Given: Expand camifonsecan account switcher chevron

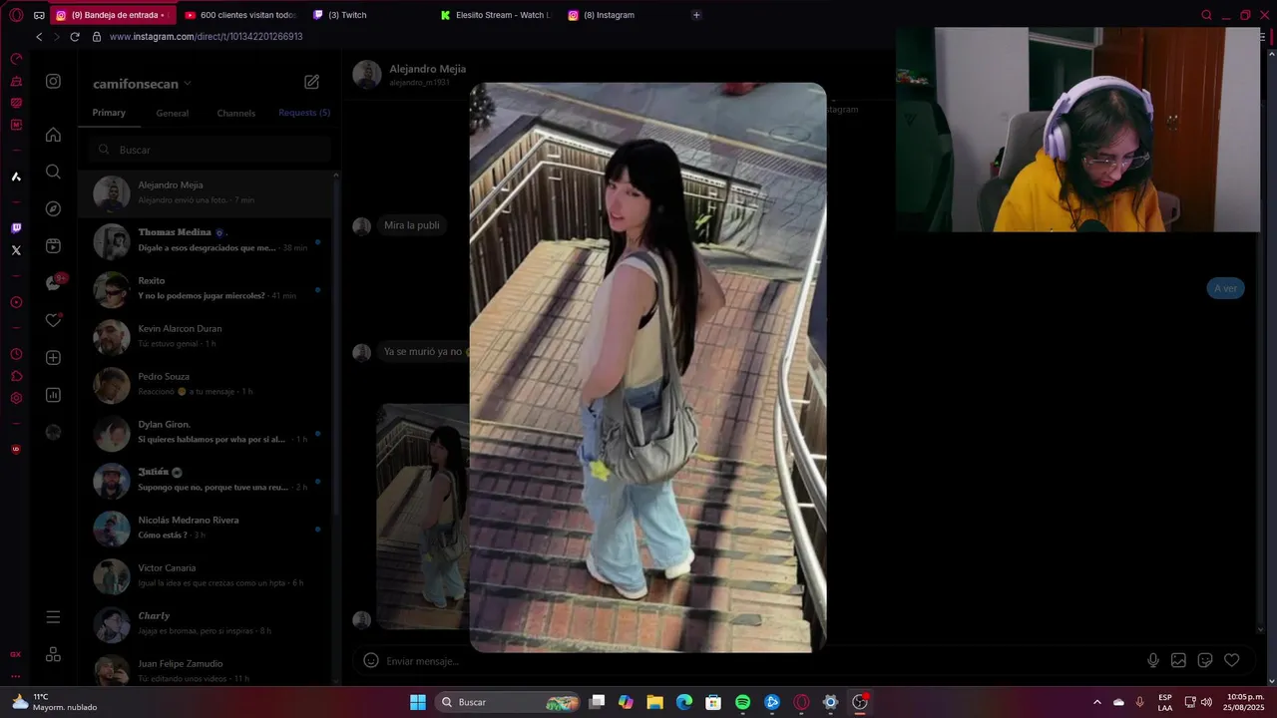Looking at the screenshot, I should coord(188,84).
